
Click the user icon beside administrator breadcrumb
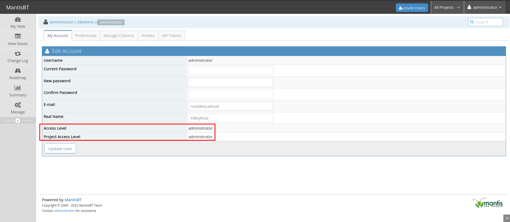coord(46,22)
